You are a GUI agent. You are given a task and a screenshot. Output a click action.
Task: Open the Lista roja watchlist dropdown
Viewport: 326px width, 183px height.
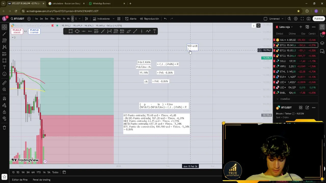tap(286, 27)
